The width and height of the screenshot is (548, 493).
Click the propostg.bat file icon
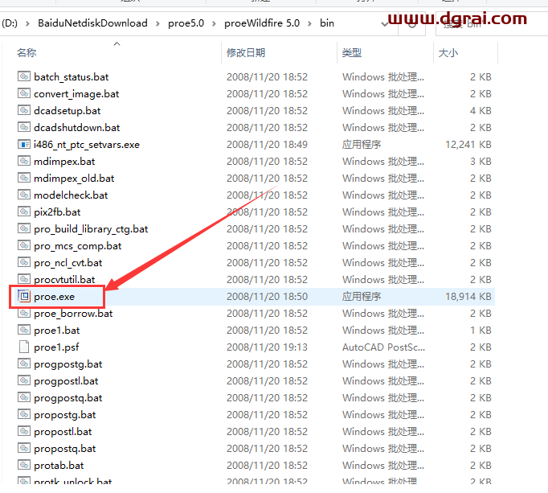coord(24,414)
